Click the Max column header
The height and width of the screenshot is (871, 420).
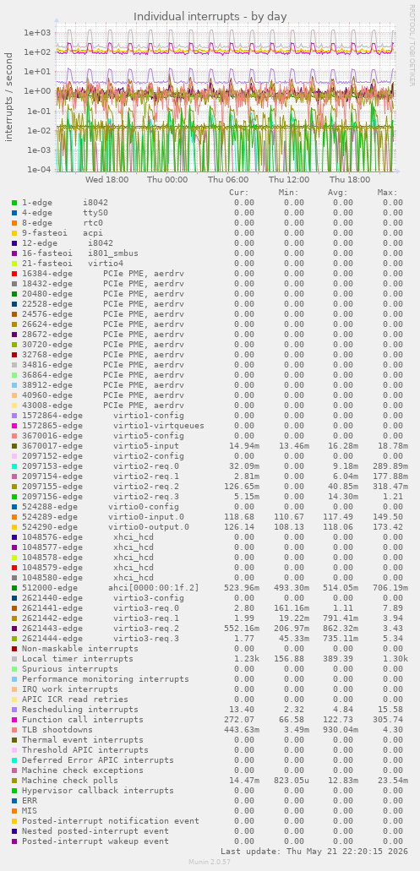coord(387,193)
